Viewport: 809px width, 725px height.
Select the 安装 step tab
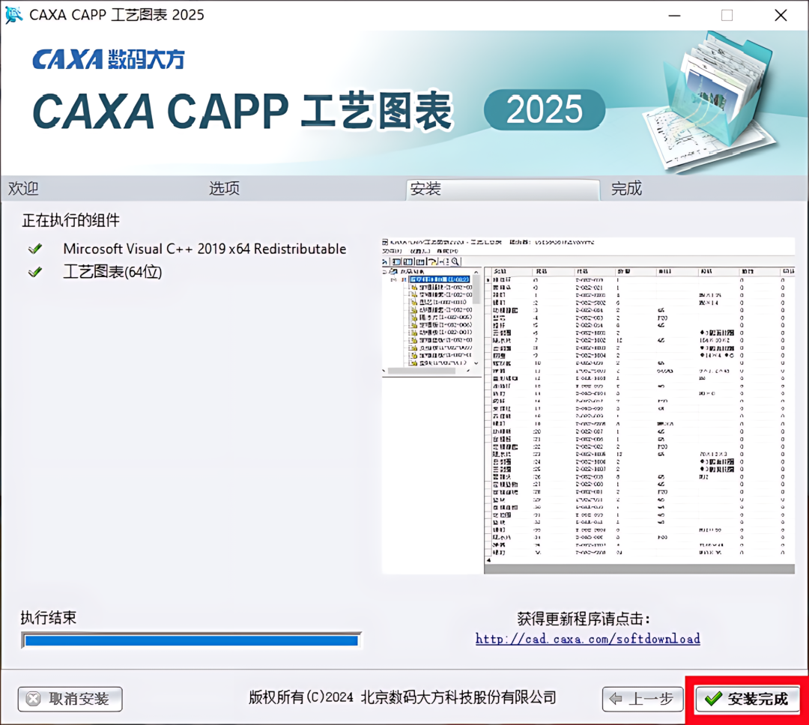pos(503,189)
